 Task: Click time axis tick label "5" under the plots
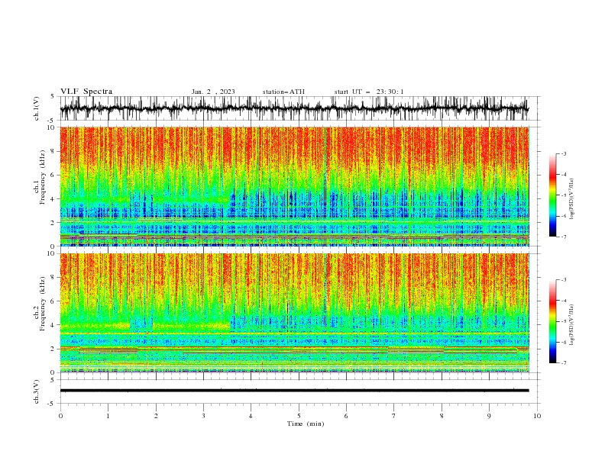(299, 416)
